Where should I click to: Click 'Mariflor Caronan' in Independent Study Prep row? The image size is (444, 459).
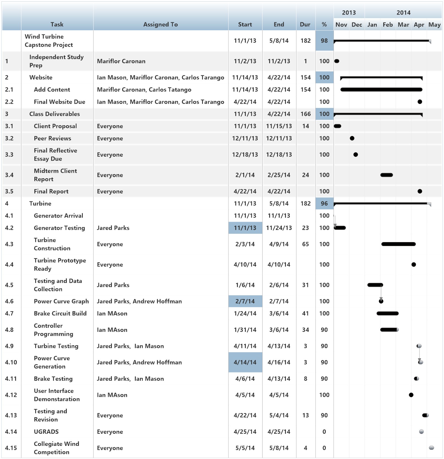tap(121, 61)
